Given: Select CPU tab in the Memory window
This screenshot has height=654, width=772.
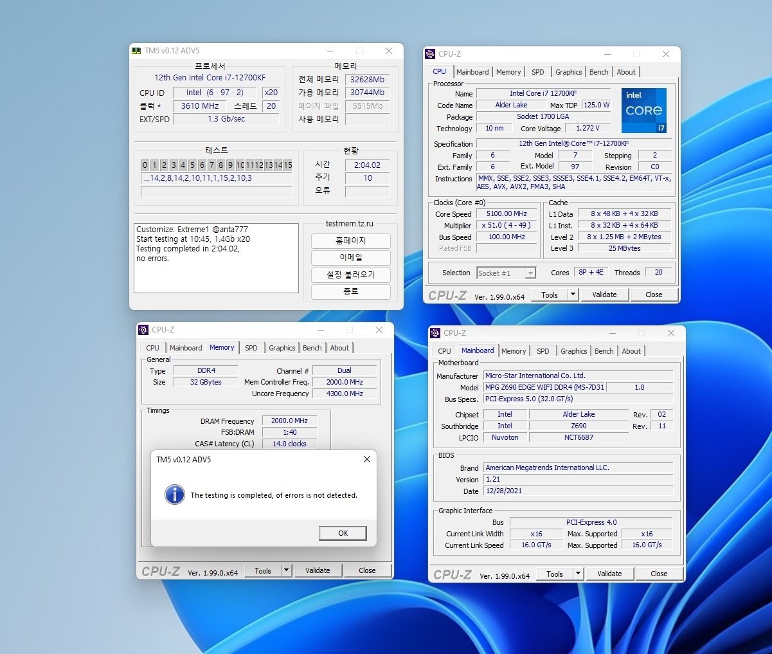Looking at the screenshot, I should pyautogui.click(x=152, y=348).
